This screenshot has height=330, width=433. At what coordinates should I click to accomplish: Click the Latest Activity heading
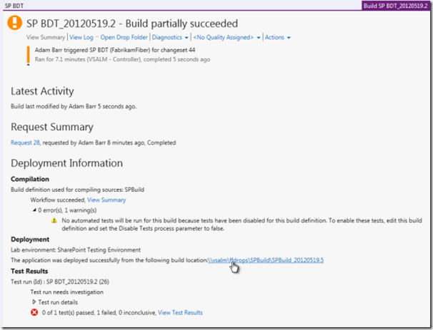(x=42, y=91)
